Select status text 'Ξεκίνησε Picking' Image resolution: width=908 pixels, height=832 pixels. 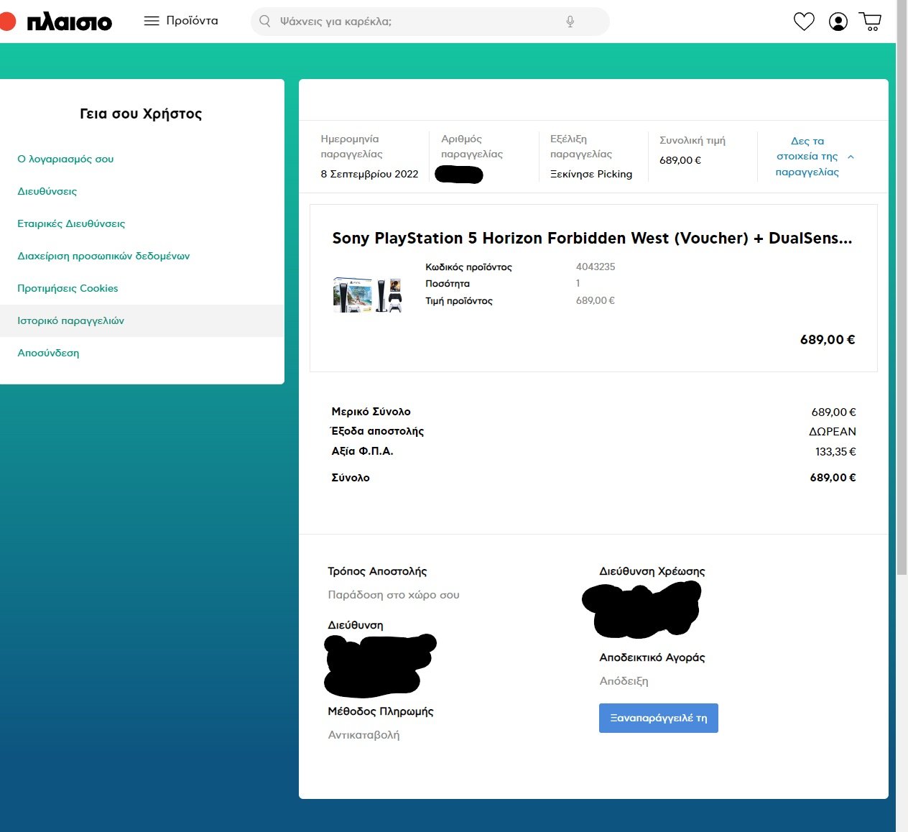591,174
